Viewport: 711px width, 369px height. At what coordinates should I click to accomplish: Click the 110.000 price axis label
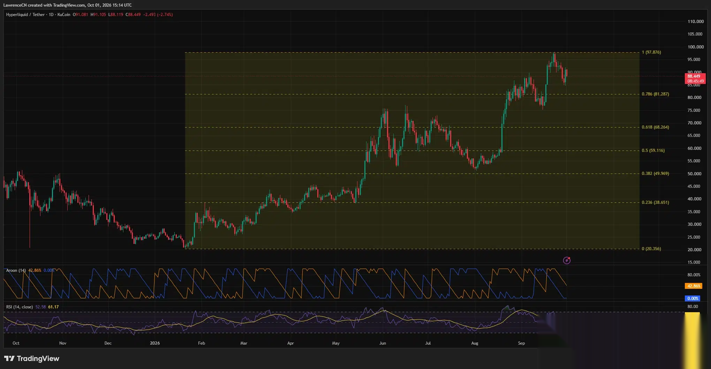(x=696, y=22)
